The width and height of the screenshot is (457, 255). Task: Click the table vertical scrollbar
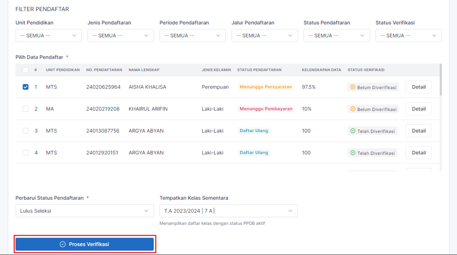pos(440,80)
